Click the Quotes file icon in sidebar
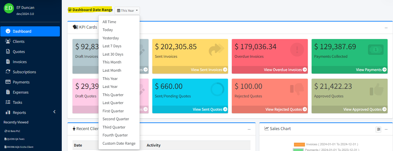Viewport: 393px width, 151px height. click(8, 52)
